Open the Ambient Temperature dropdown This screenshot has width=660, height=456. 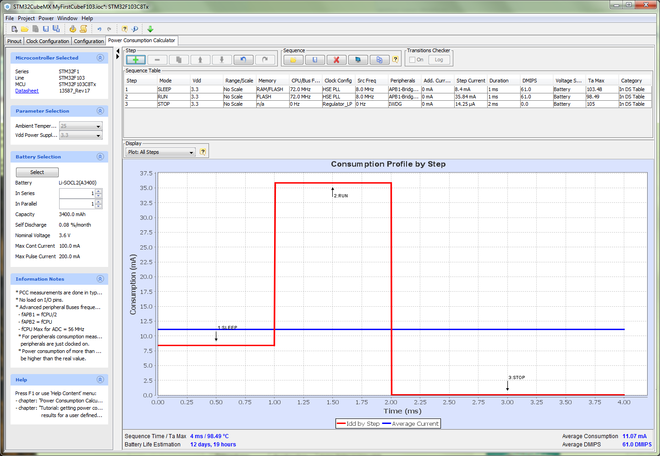[81, 126]
